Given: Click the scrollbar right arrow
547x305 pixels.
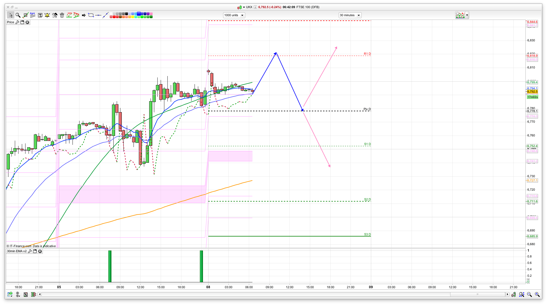Looking at the screenshot, I should [507, 294].
